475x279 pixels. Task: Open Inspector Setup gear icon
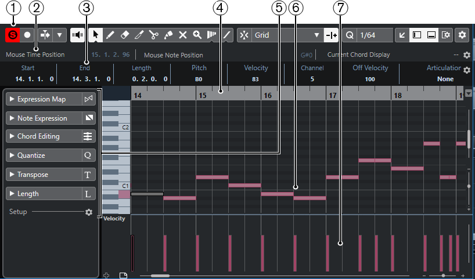coord(89,212)
